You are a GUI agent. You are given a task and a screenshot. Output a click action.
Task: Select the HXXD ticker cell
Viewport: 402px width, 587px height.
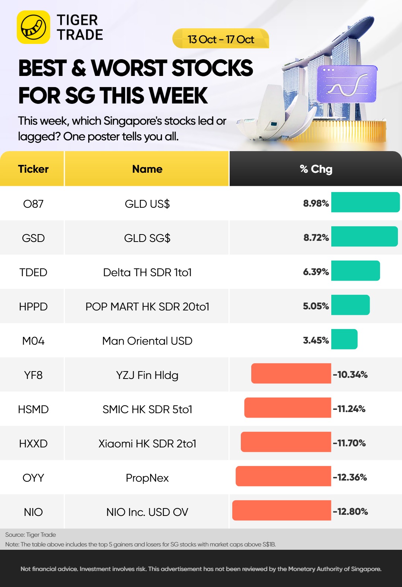click(33, 443)
